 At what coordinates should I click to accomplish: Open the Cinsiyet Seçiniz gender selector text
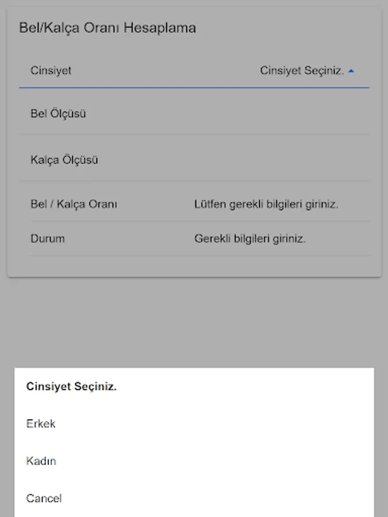pyautogui.click(x=302, y=71)
